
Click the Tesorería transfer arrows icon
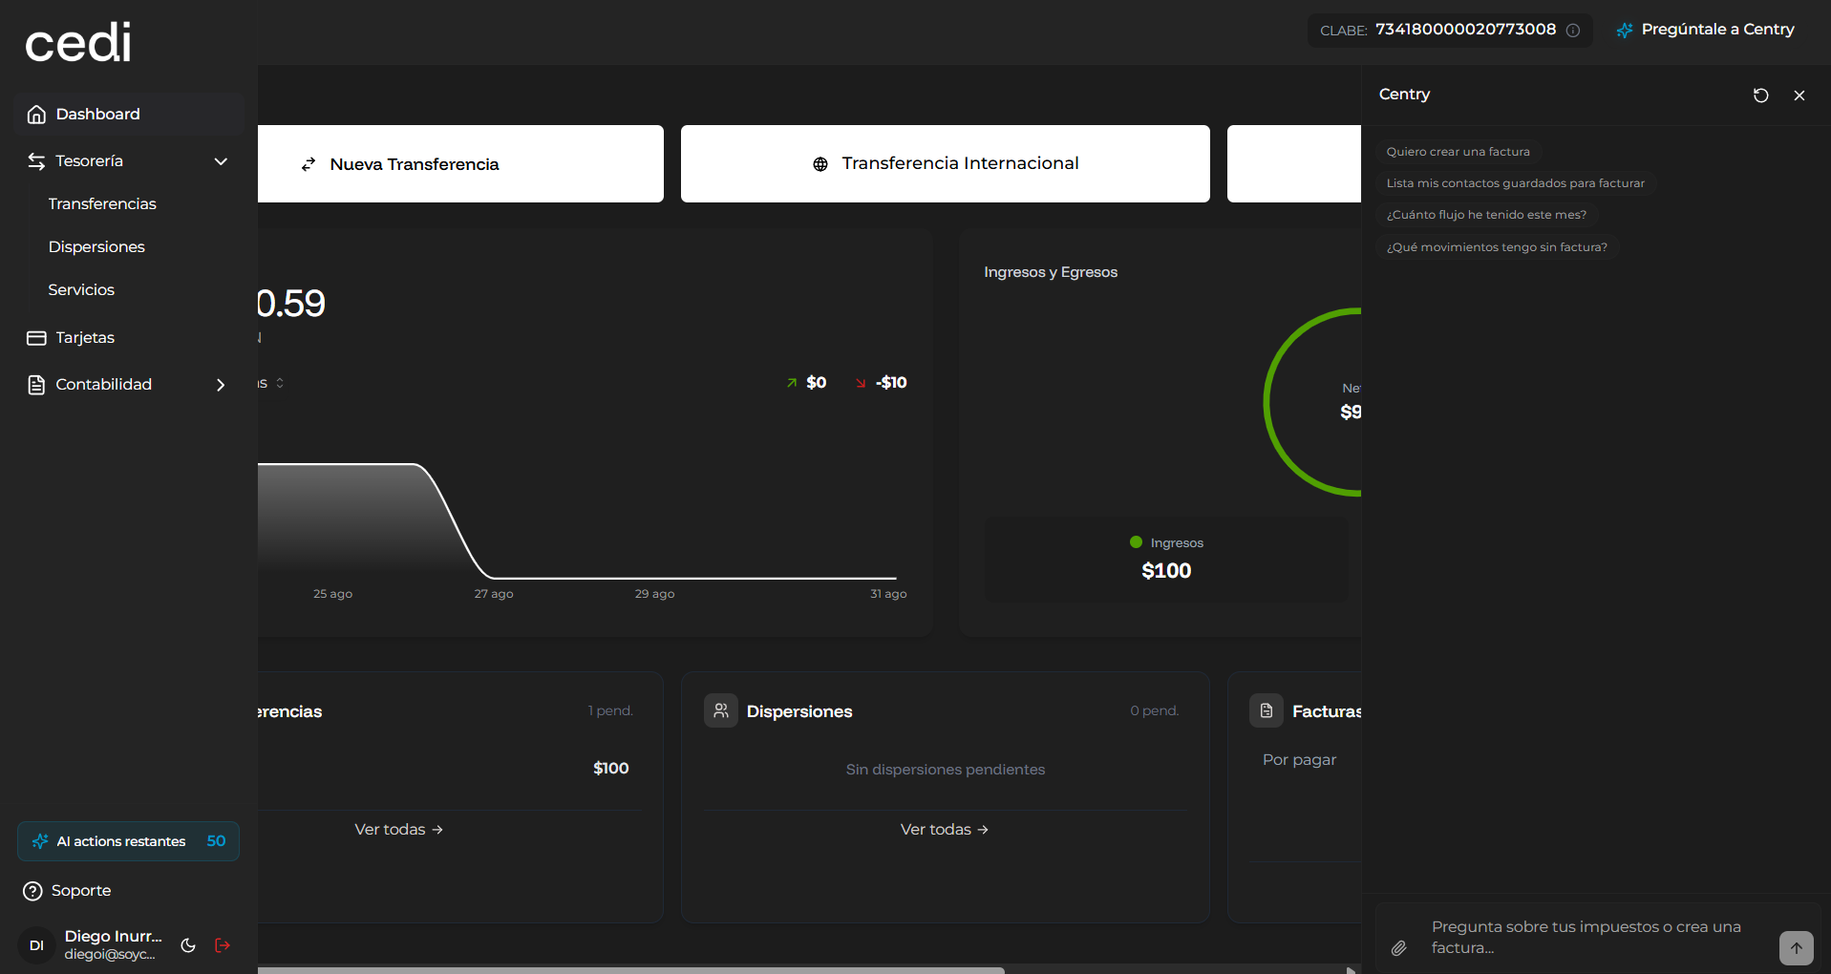click(36, 161)
